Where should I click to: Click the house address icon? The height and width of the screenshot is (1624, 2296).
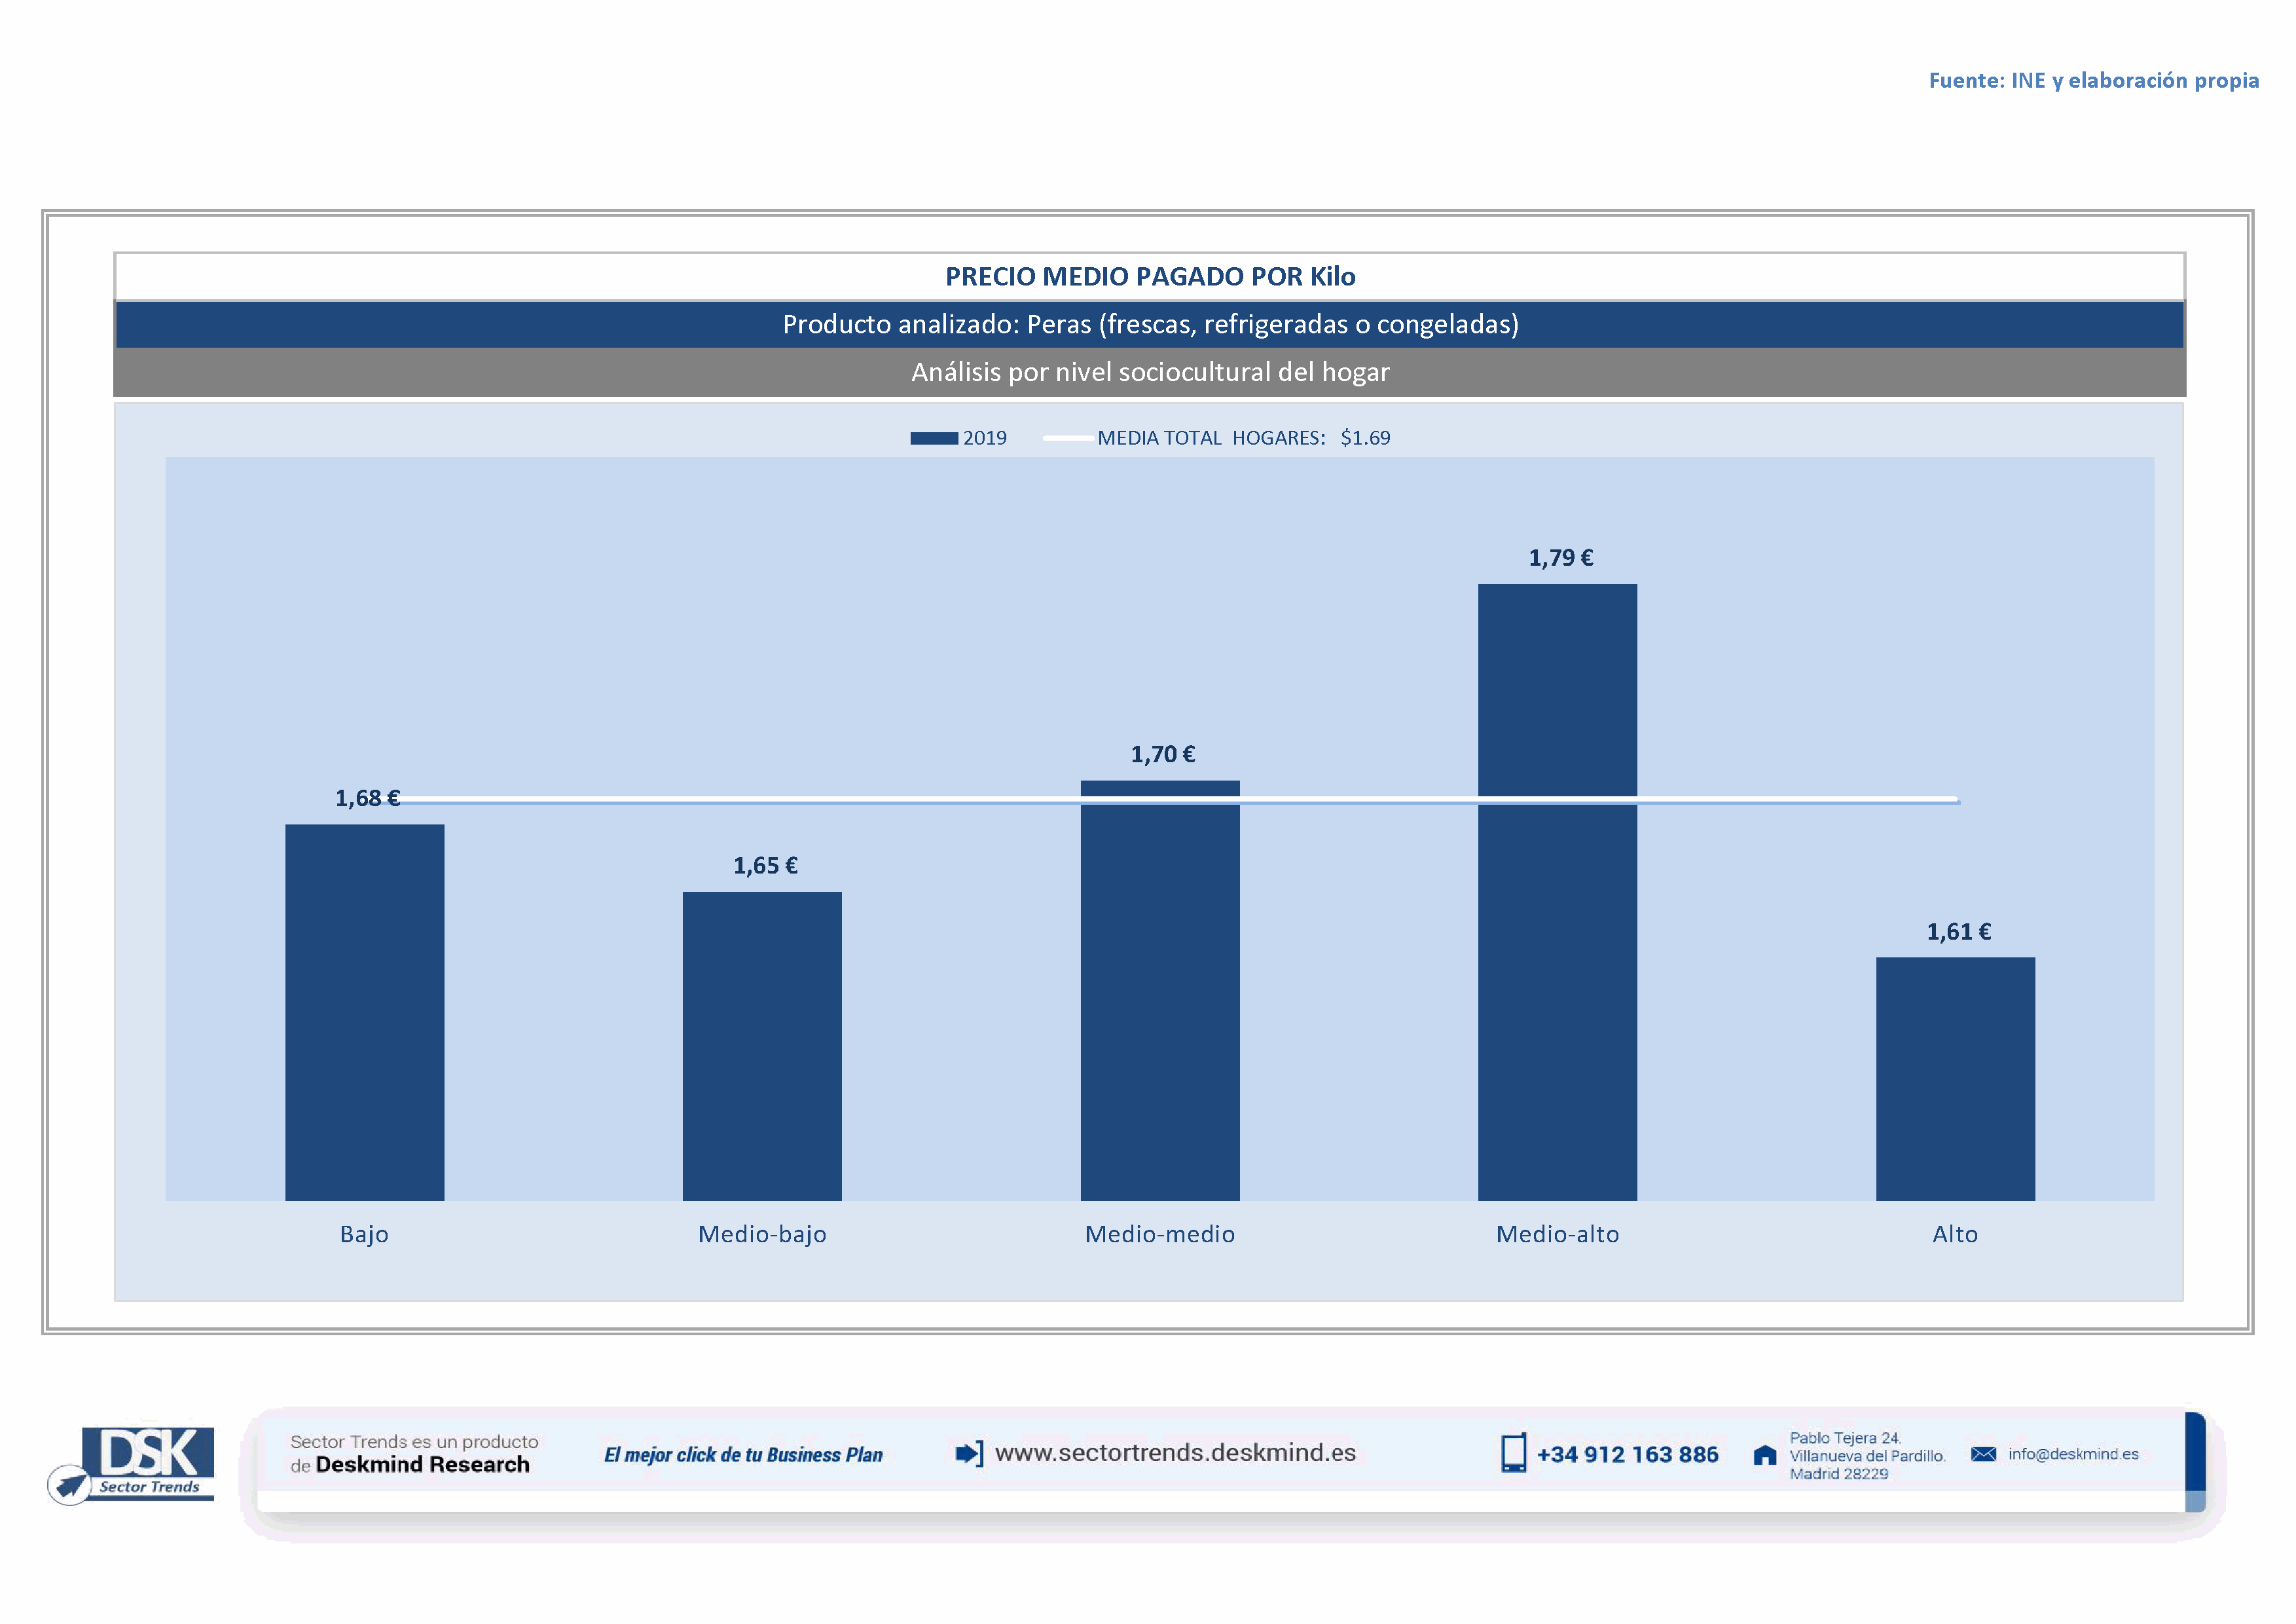(x=1765, y=1455)
